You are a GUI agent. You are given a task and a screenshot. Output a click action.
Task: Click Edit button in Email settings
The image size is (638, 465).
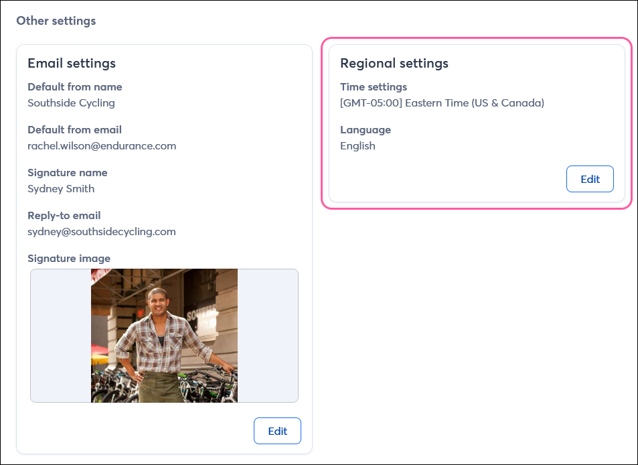pos(278,431)
